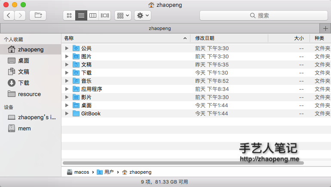The height and width of the screenshot is (187, 331).
Task: Expand the 应用程序 folder disclosure triangle
Action: click(x=67, y=89)
